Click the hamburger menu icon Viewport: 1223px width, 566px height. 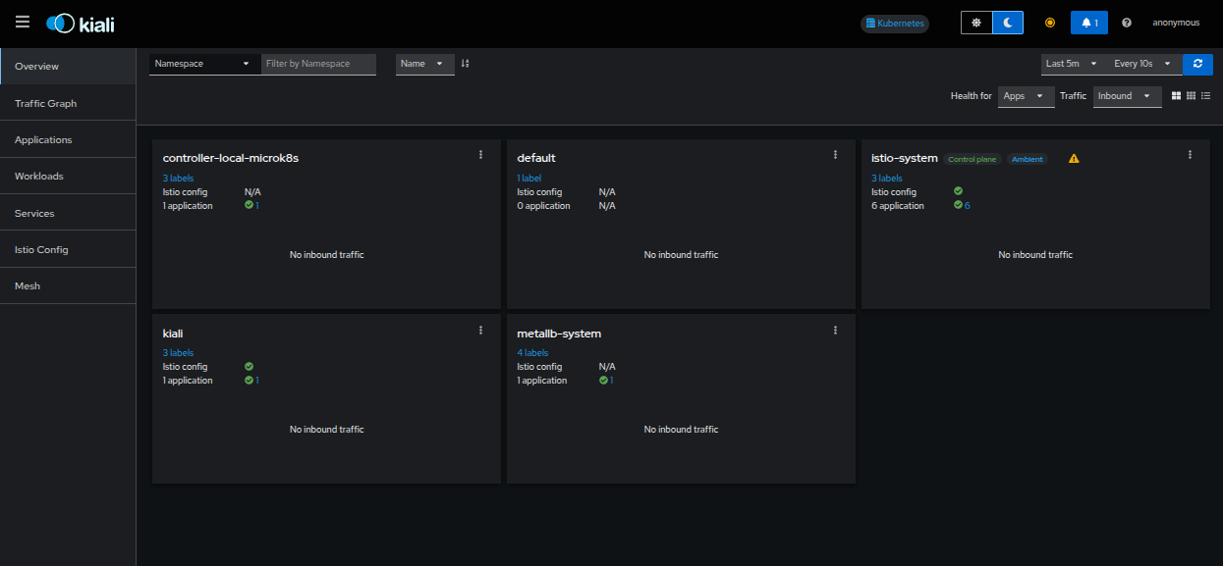[x=23, y=23]
